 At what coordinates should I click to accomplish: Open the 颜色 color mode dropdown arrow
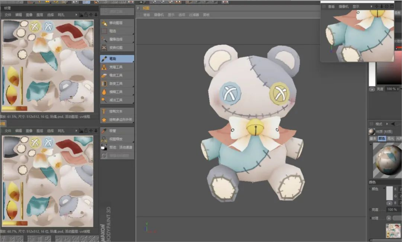coord(384,188)
